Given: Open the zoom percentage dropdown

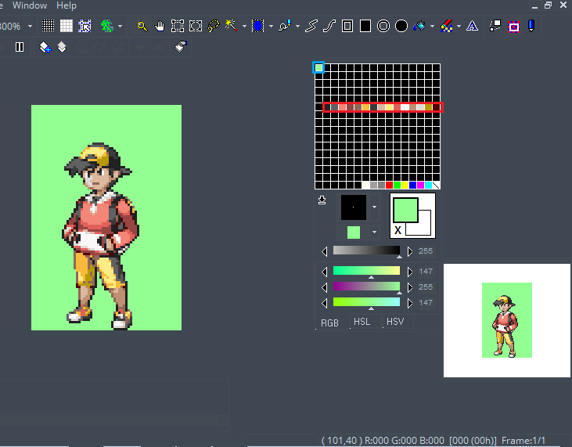Looking at the screenshot, I should click(30, 26).
